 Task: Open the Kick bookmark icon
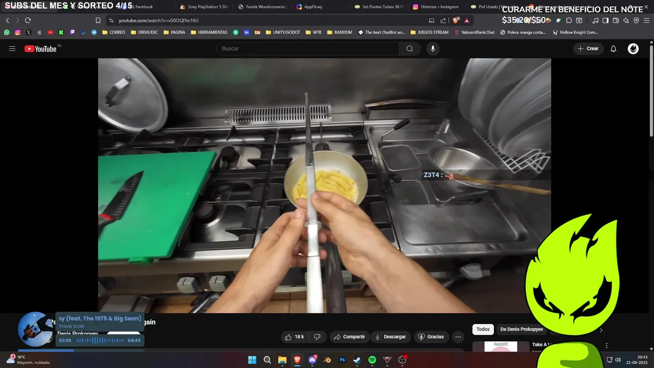coord(61,32)
